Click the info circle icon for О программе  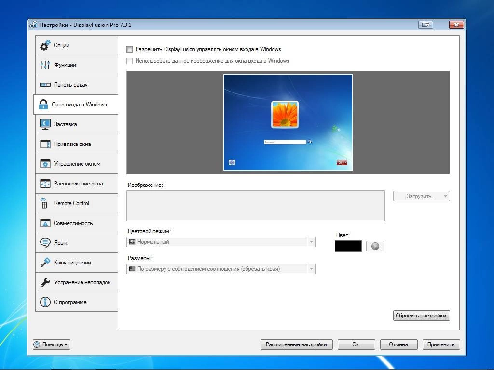pos(45,302)
